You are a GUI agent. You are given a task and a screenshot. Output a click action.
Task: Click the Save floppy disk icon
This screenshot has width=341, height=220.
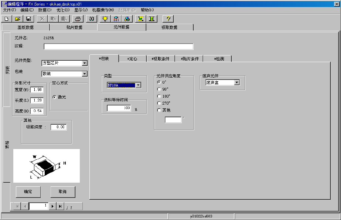28,18
